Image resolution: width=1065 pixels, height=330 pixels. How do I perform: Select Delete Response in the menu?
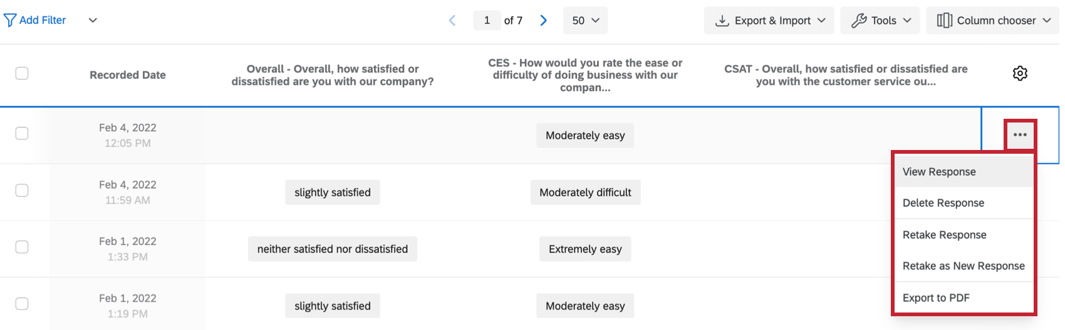[943, 203]
